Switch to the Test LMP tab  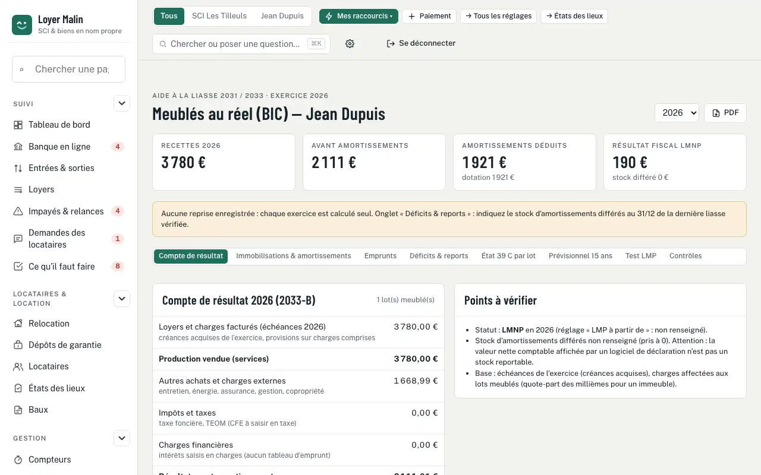pos(641,256)
